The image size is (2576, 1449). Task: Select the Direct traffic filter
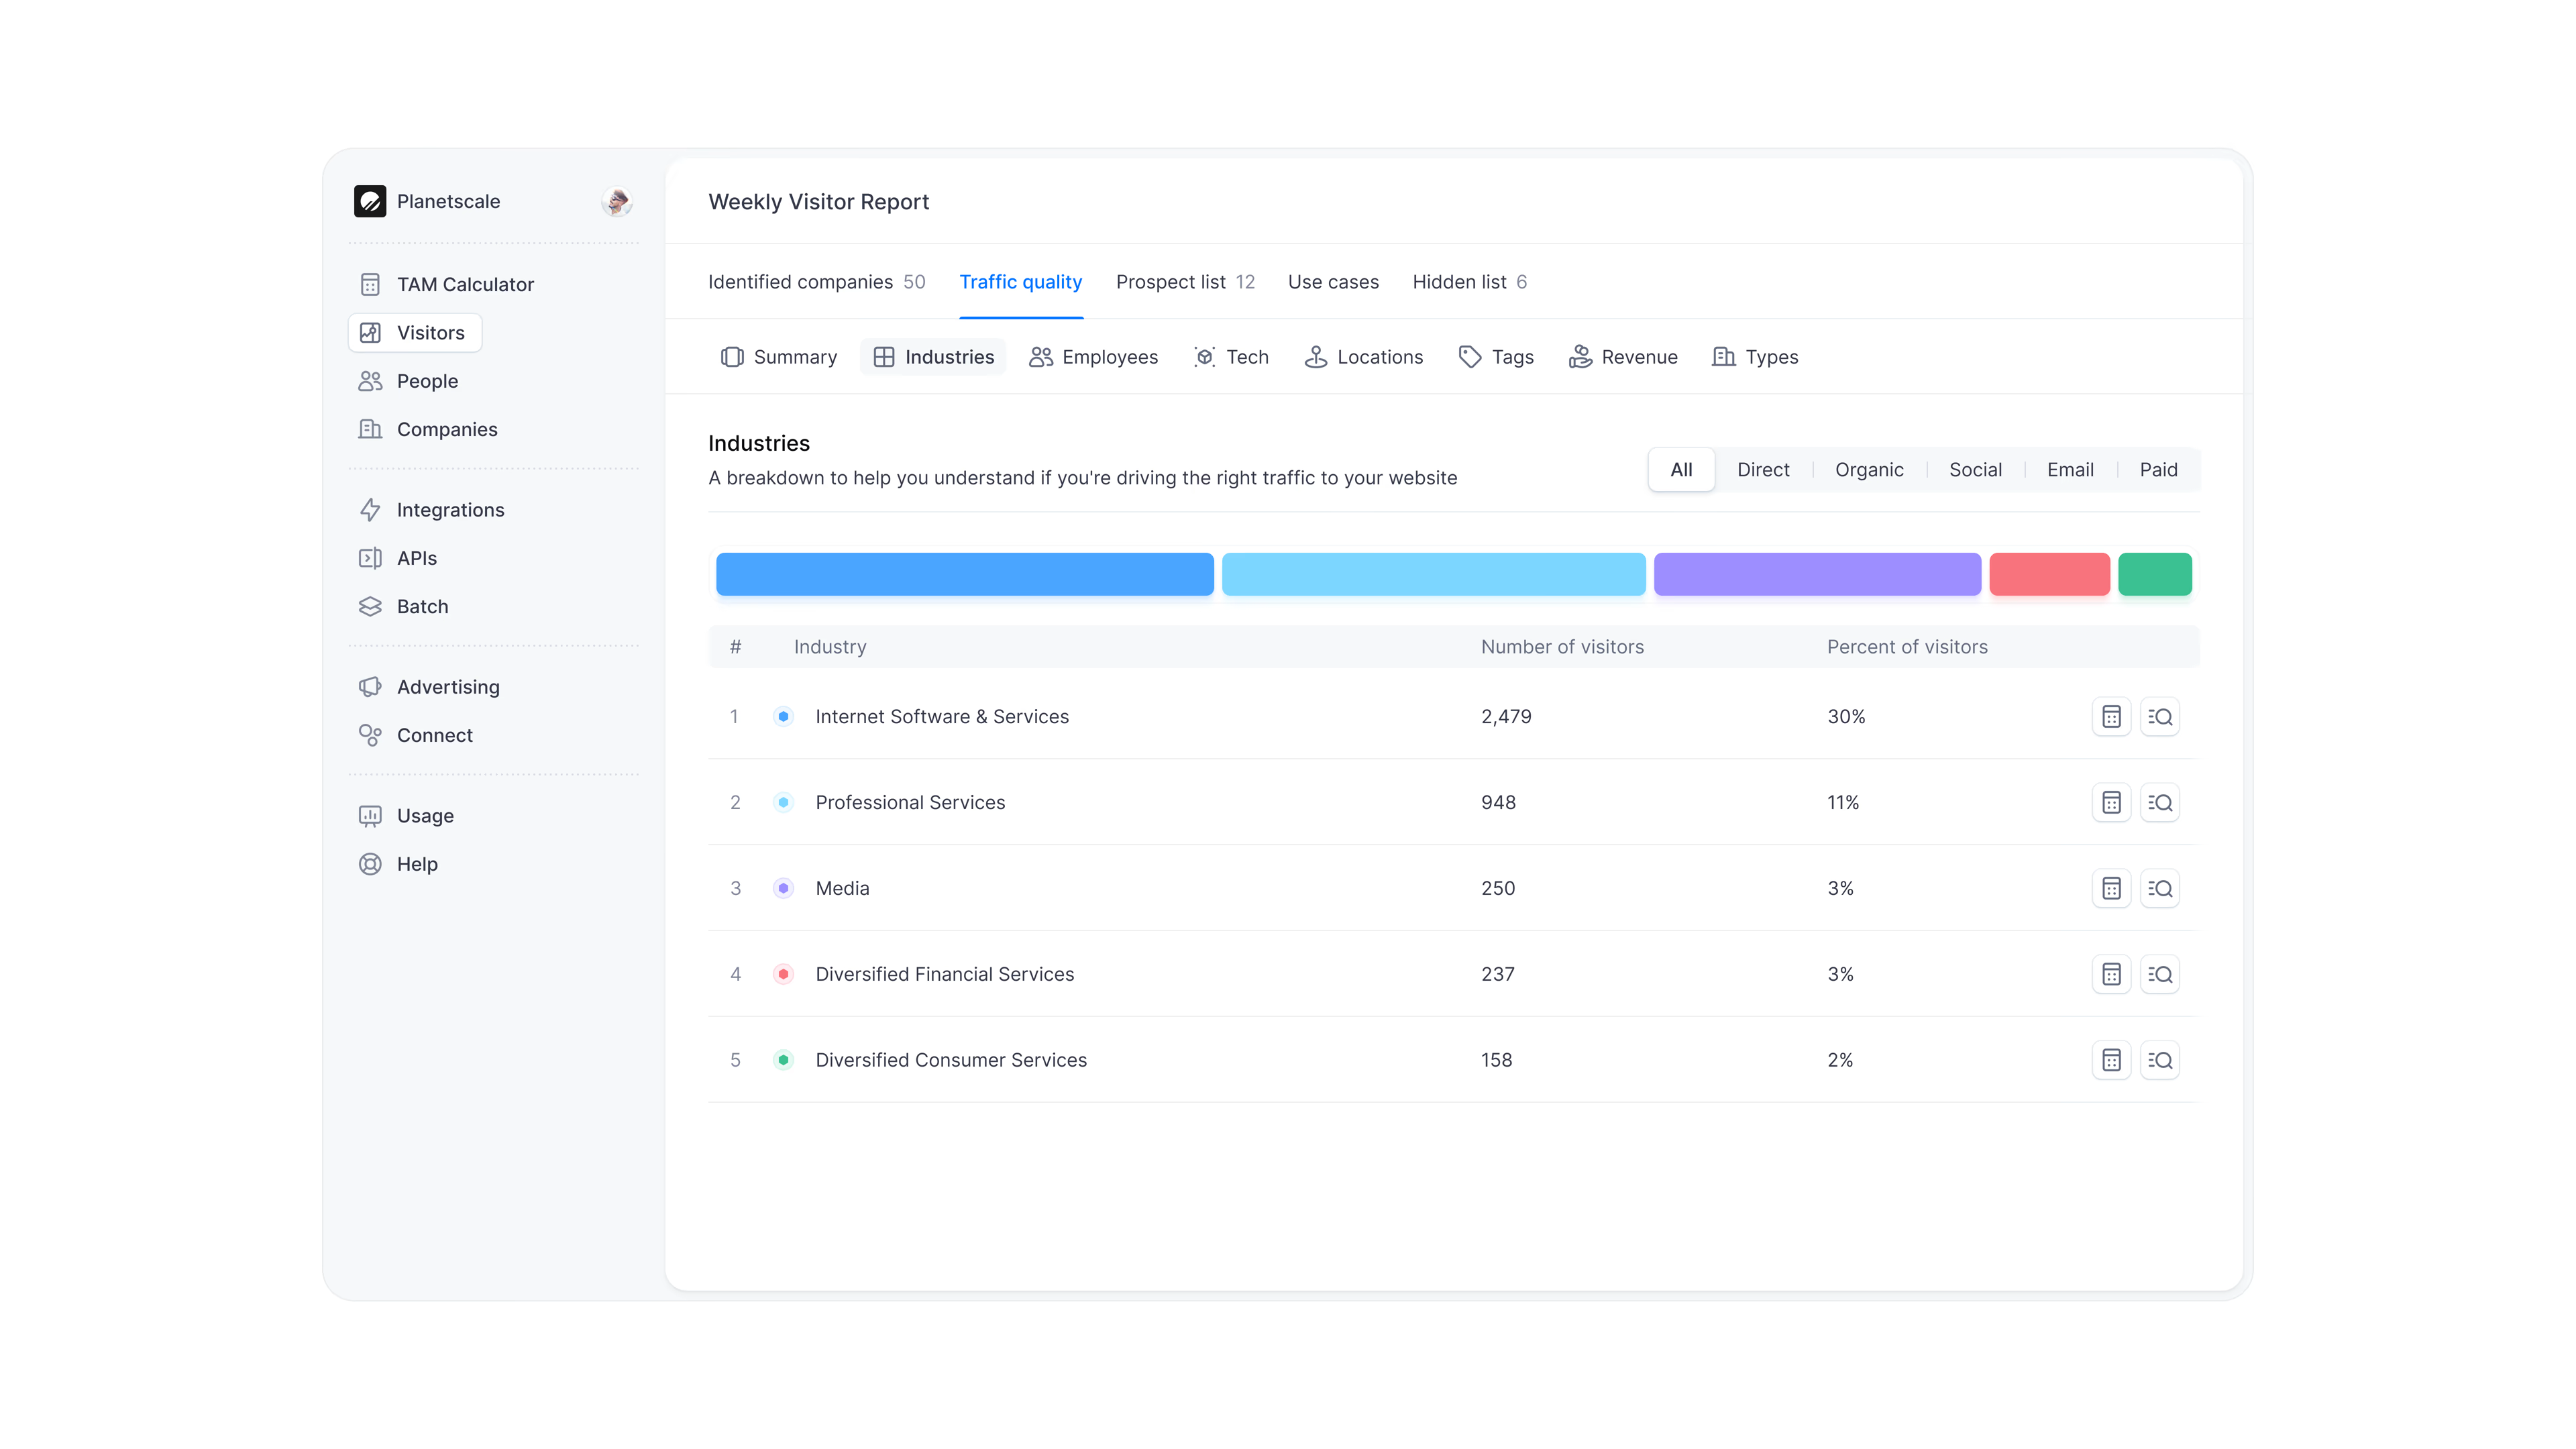pos(1762,470)
